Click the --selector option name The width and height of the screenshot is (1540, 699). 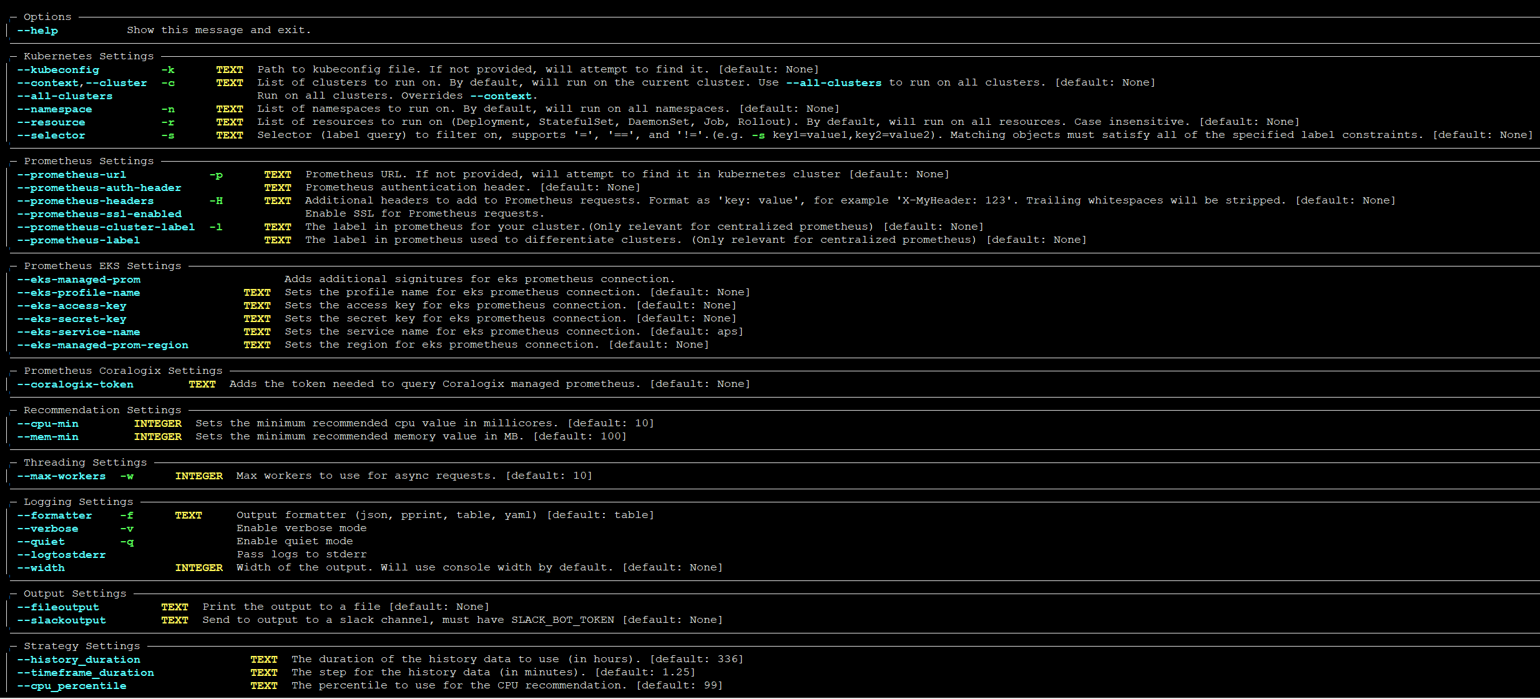pyautogui.click(x=51, y=135)
